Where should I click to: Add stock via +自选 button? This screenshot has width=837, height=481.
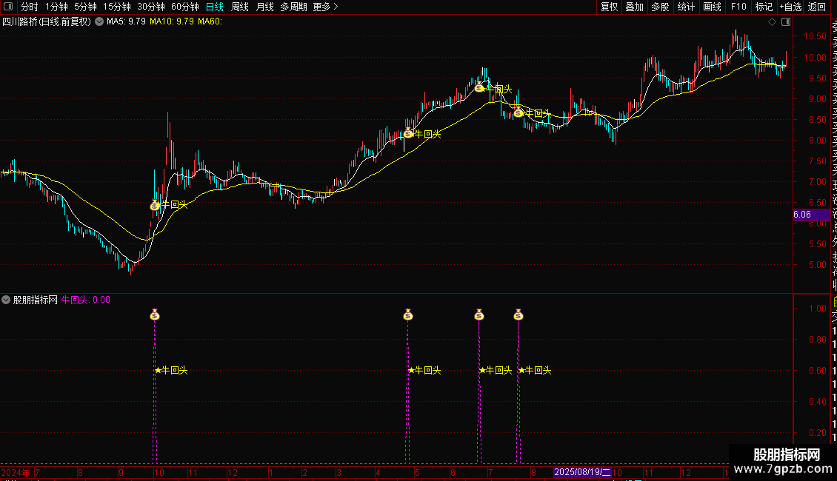790,7
